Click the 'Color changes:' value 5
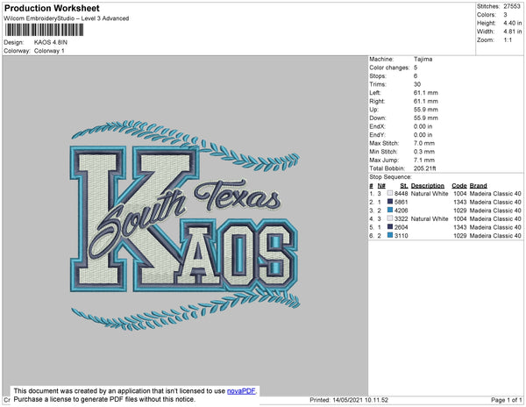This screenshot has height=407, width=526. tap(416, 68)
